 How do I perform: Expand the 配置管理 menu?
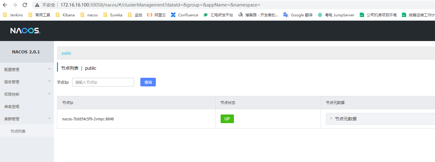pos(27,69)
